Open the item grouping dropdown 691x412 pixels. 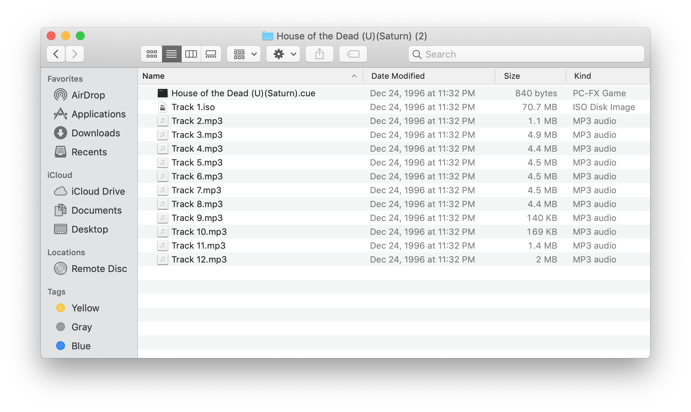243,54
